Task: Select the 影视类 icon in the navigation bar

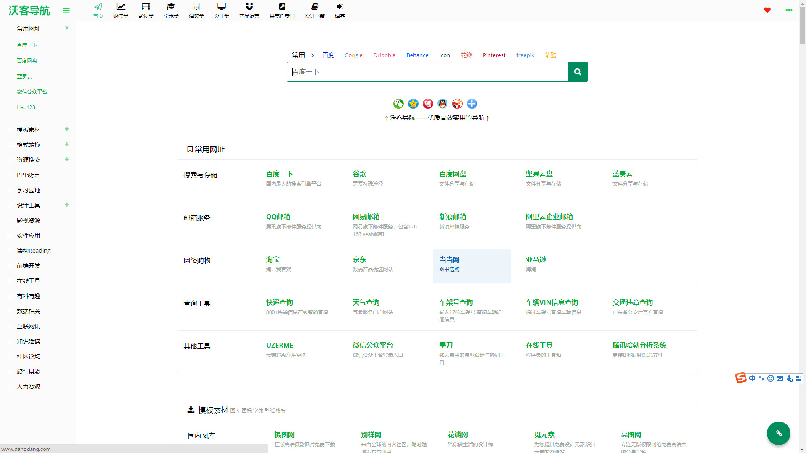Action: click(146, 10)
